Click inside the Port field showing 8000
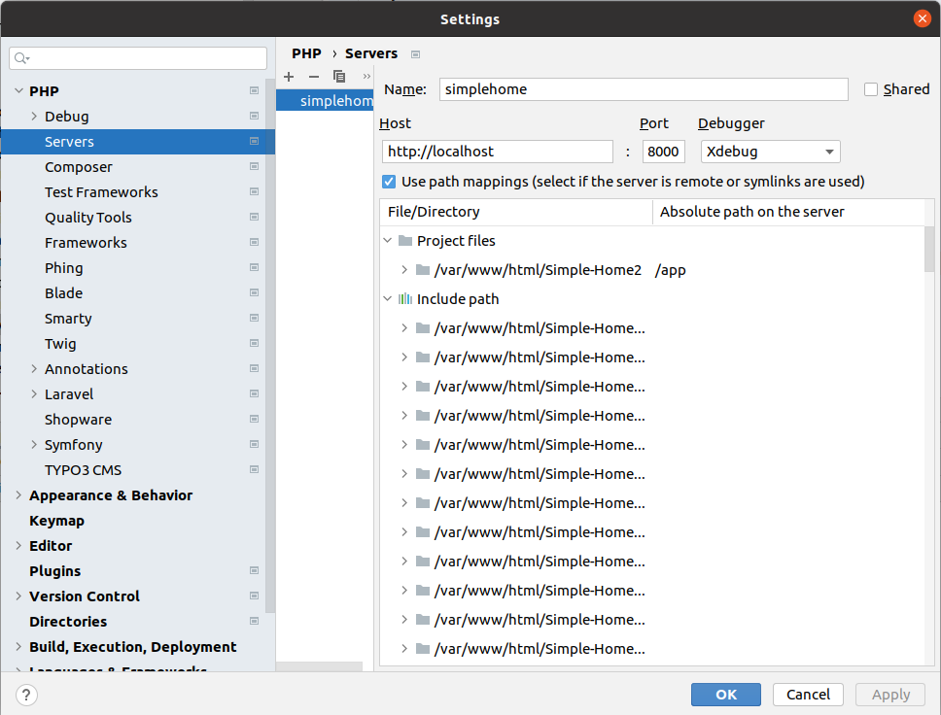 pos(663,152)
